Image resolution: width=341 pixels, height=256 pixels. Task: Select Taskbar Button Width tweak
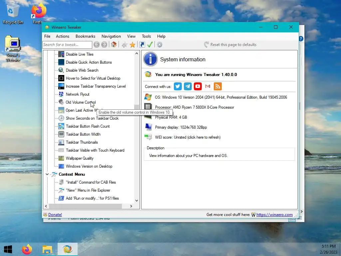click(83, 134)
